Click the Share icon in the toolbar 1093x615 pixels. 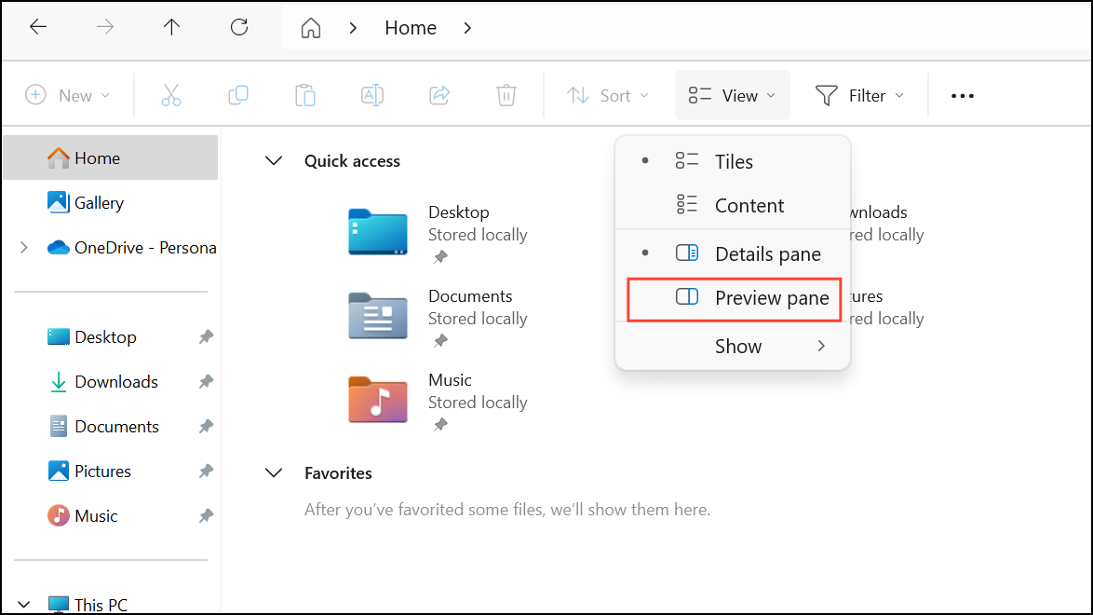pyautogui.click(x=439, y=94)
